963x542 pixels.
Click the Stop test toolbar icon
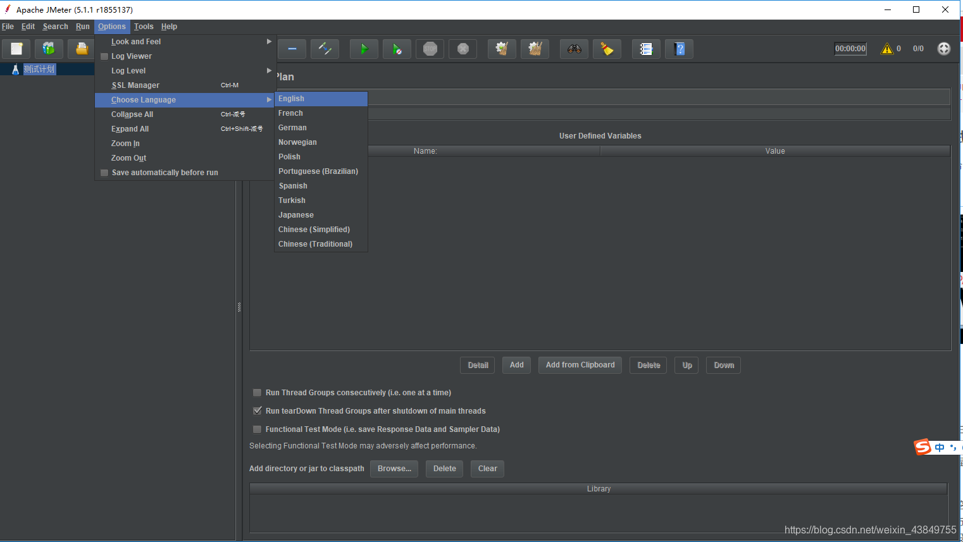430,49
